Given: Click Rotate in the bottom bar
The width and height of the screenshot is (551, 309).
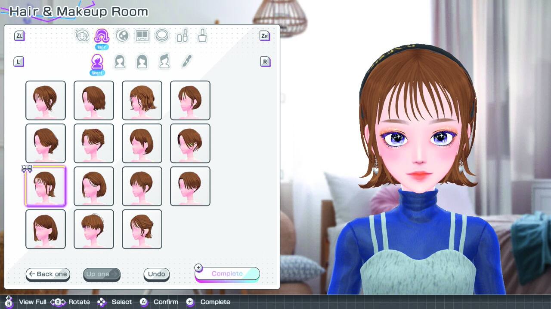Looking at the screenshot, I should [x=79, y=302].
